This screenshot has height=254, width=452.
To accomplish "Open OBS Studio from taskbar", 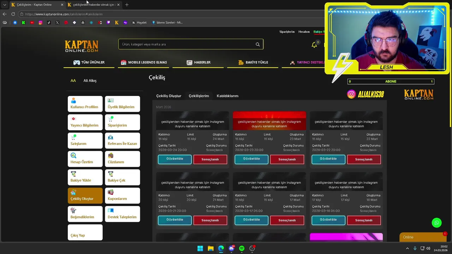I will pos(252,248).
